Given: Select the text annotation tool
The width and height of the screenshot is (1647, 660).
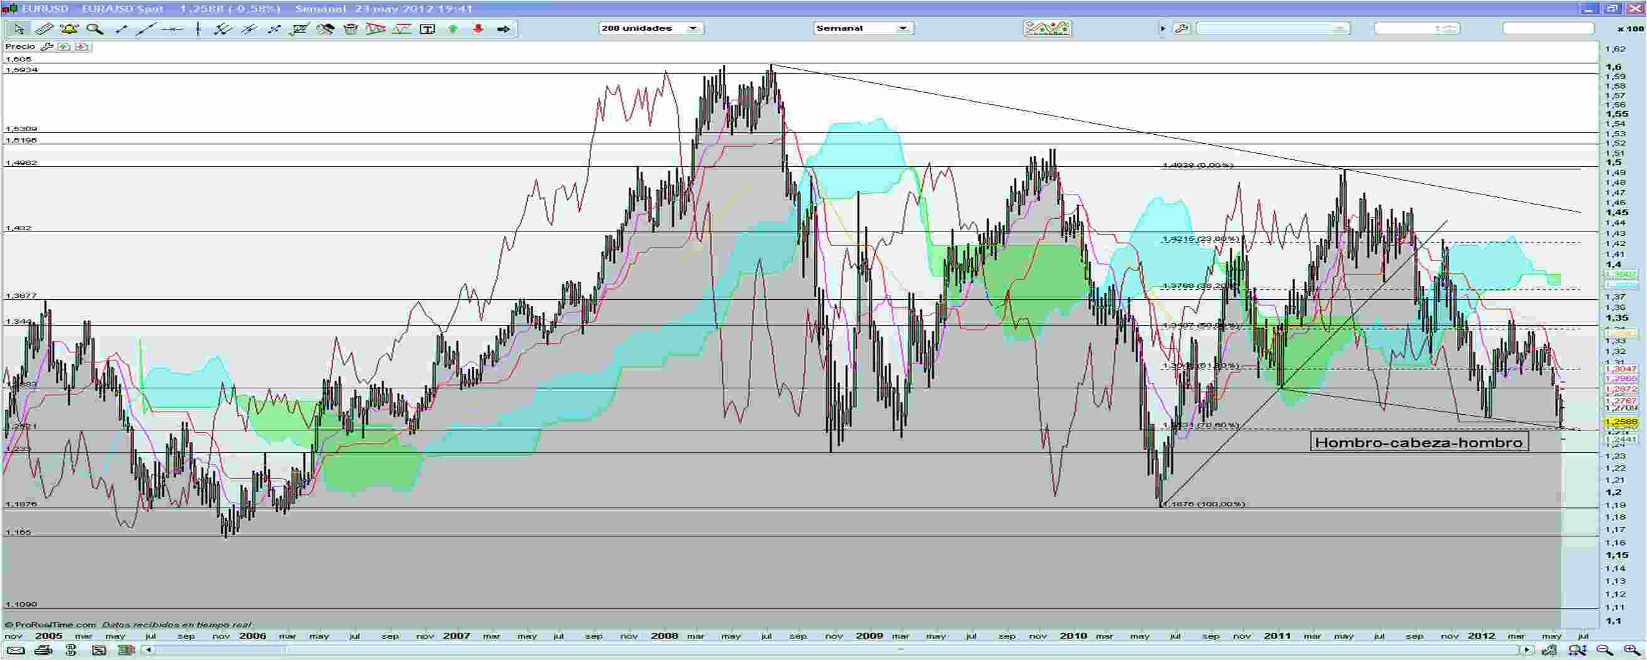Looking at the screenshot, I should (x=427, y=29).
